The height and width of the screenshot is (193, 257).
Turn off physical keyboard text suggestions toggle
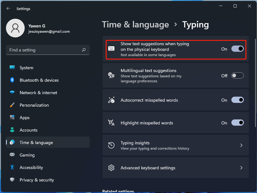click(x=237, y=49)
